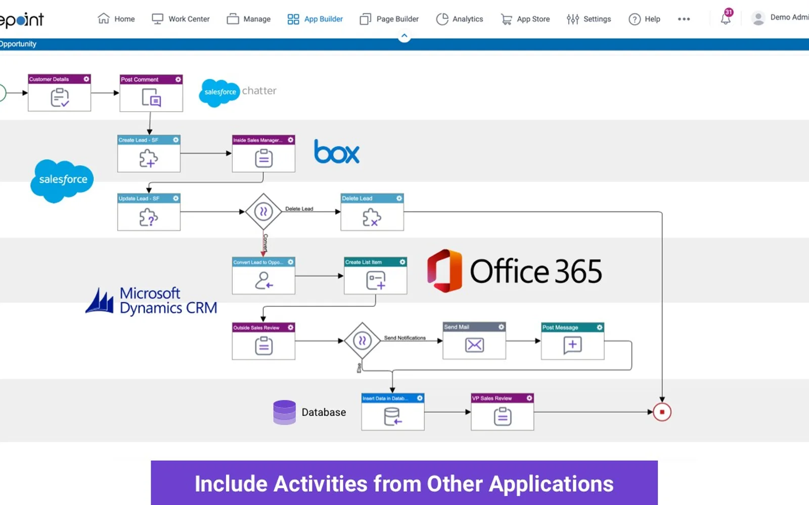Go to the App Store
The image size is (809, 505).
pos(525,19)
